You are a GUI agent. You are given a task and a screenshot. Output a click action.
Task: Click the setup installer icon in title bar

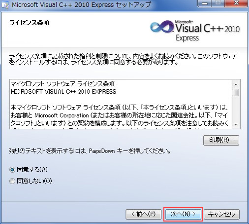click(5, 5)
